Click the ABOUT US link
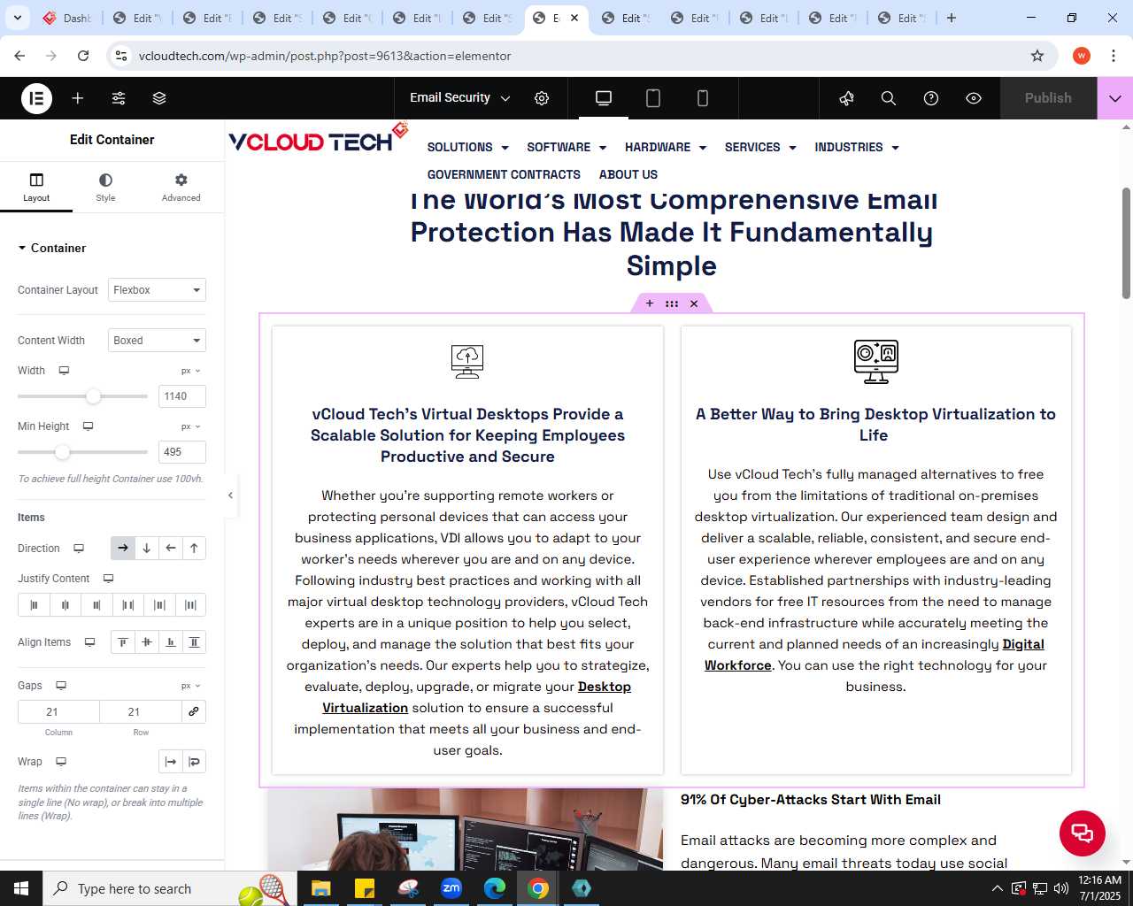1133x906 pixels. pos(628,174)
